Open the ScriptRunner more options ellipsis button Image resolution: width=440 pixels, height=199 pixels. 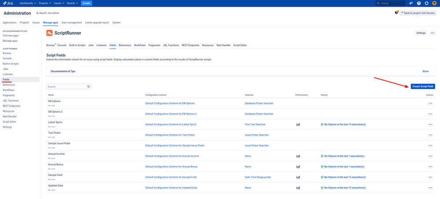[x=433, y=33]
